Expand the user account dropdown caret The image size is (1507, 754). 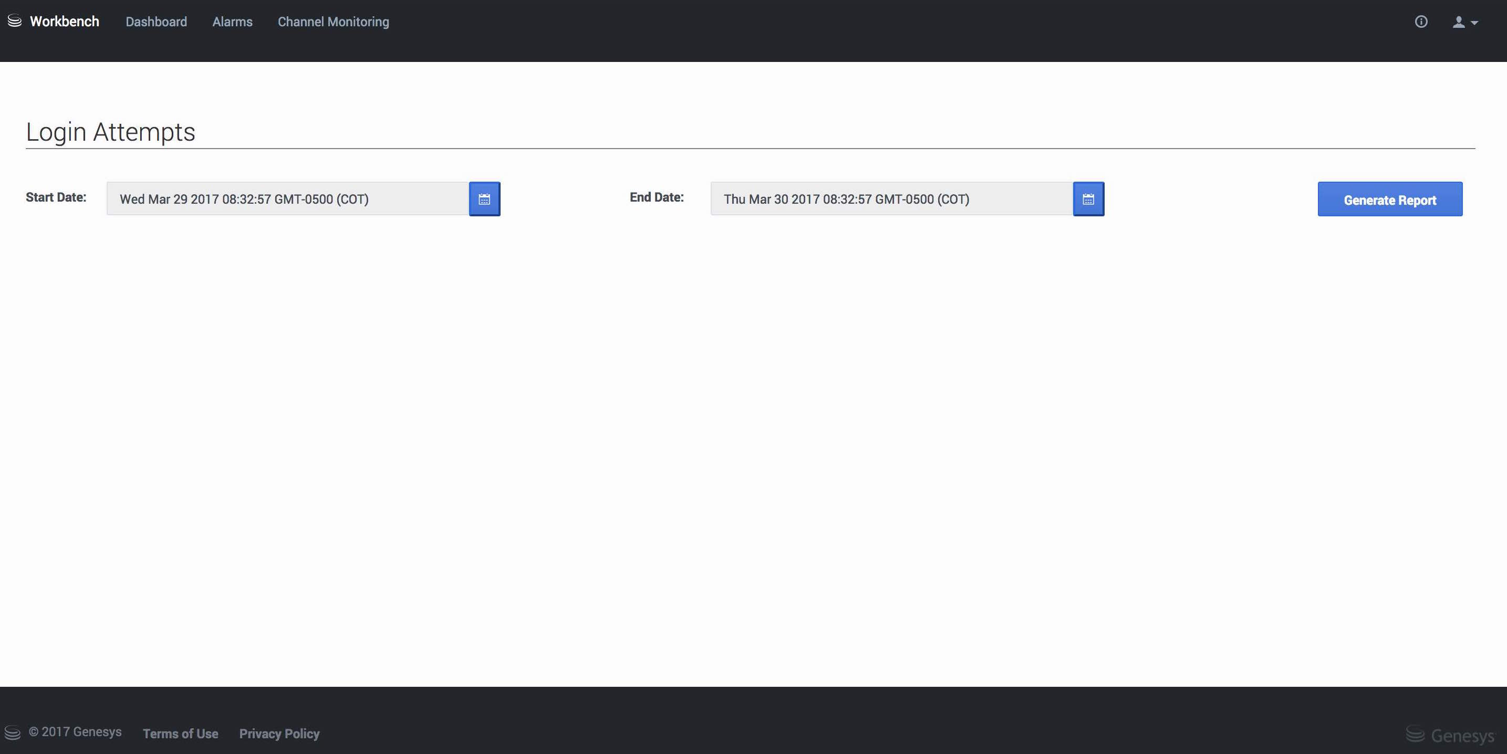1475,23
